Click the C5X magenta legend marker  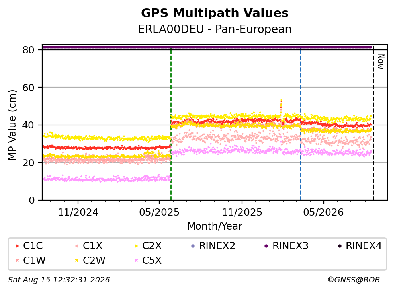coord(137,260)
